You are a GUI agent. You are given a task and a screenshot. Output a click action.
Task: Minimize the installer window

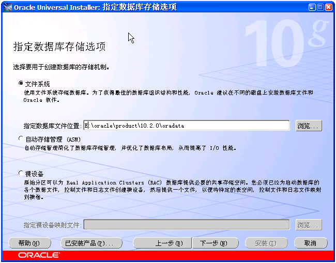(312, 7)
